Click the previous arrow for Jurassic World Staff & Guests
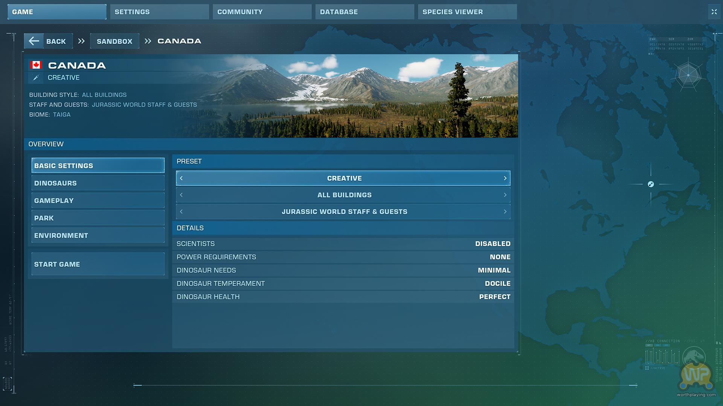This screenshot has height=406, width=723. 182,212
